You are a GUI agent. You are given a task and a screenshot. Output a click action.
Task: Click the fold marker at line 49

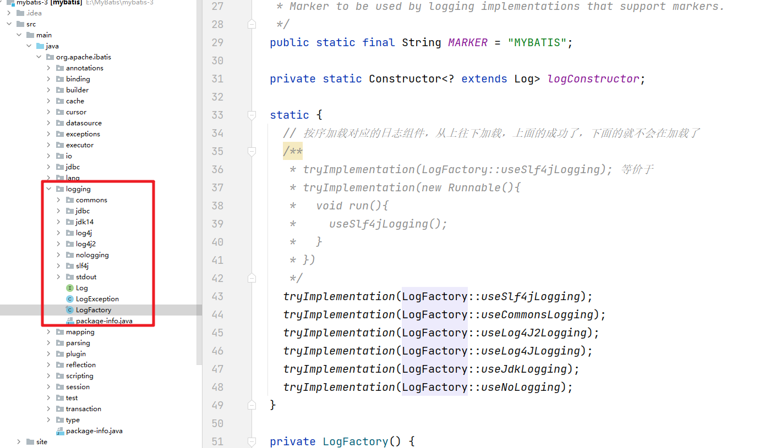tap(252, 405)
